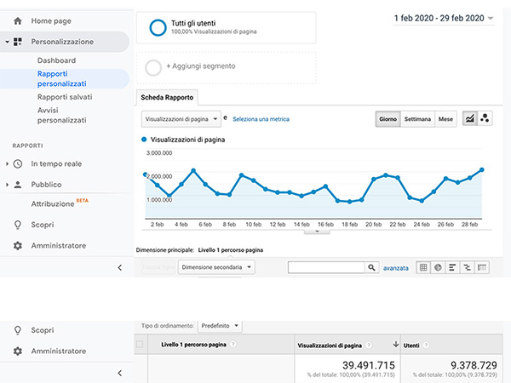Select Livello 1 percorso pagina primary dimension
Screen dimensions: 511x383
[x=231, y=250]
